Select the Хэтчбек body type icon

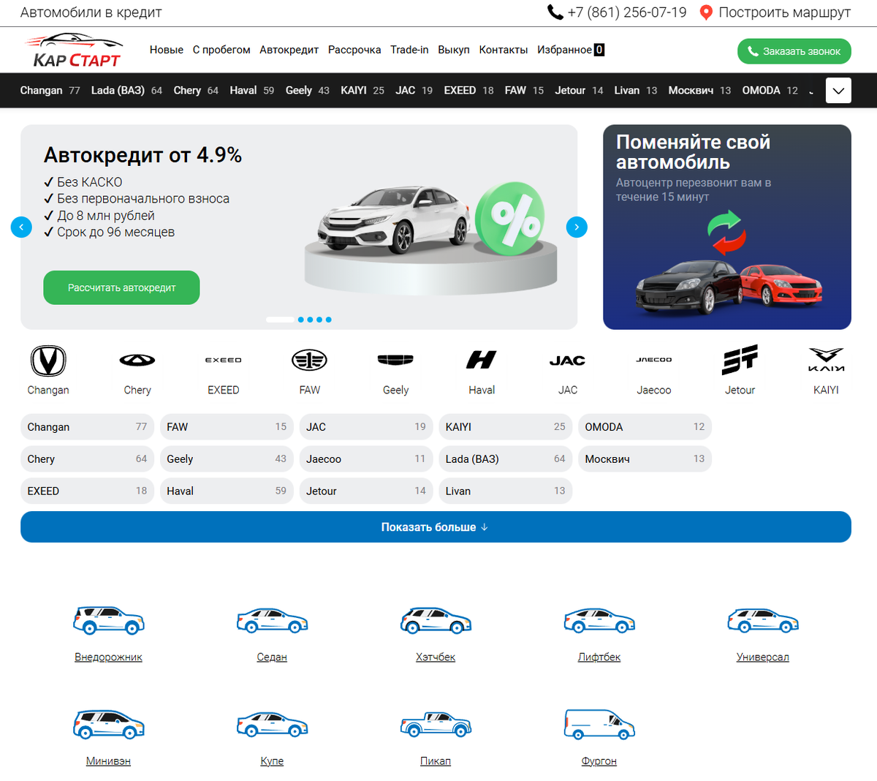point(436,620)
